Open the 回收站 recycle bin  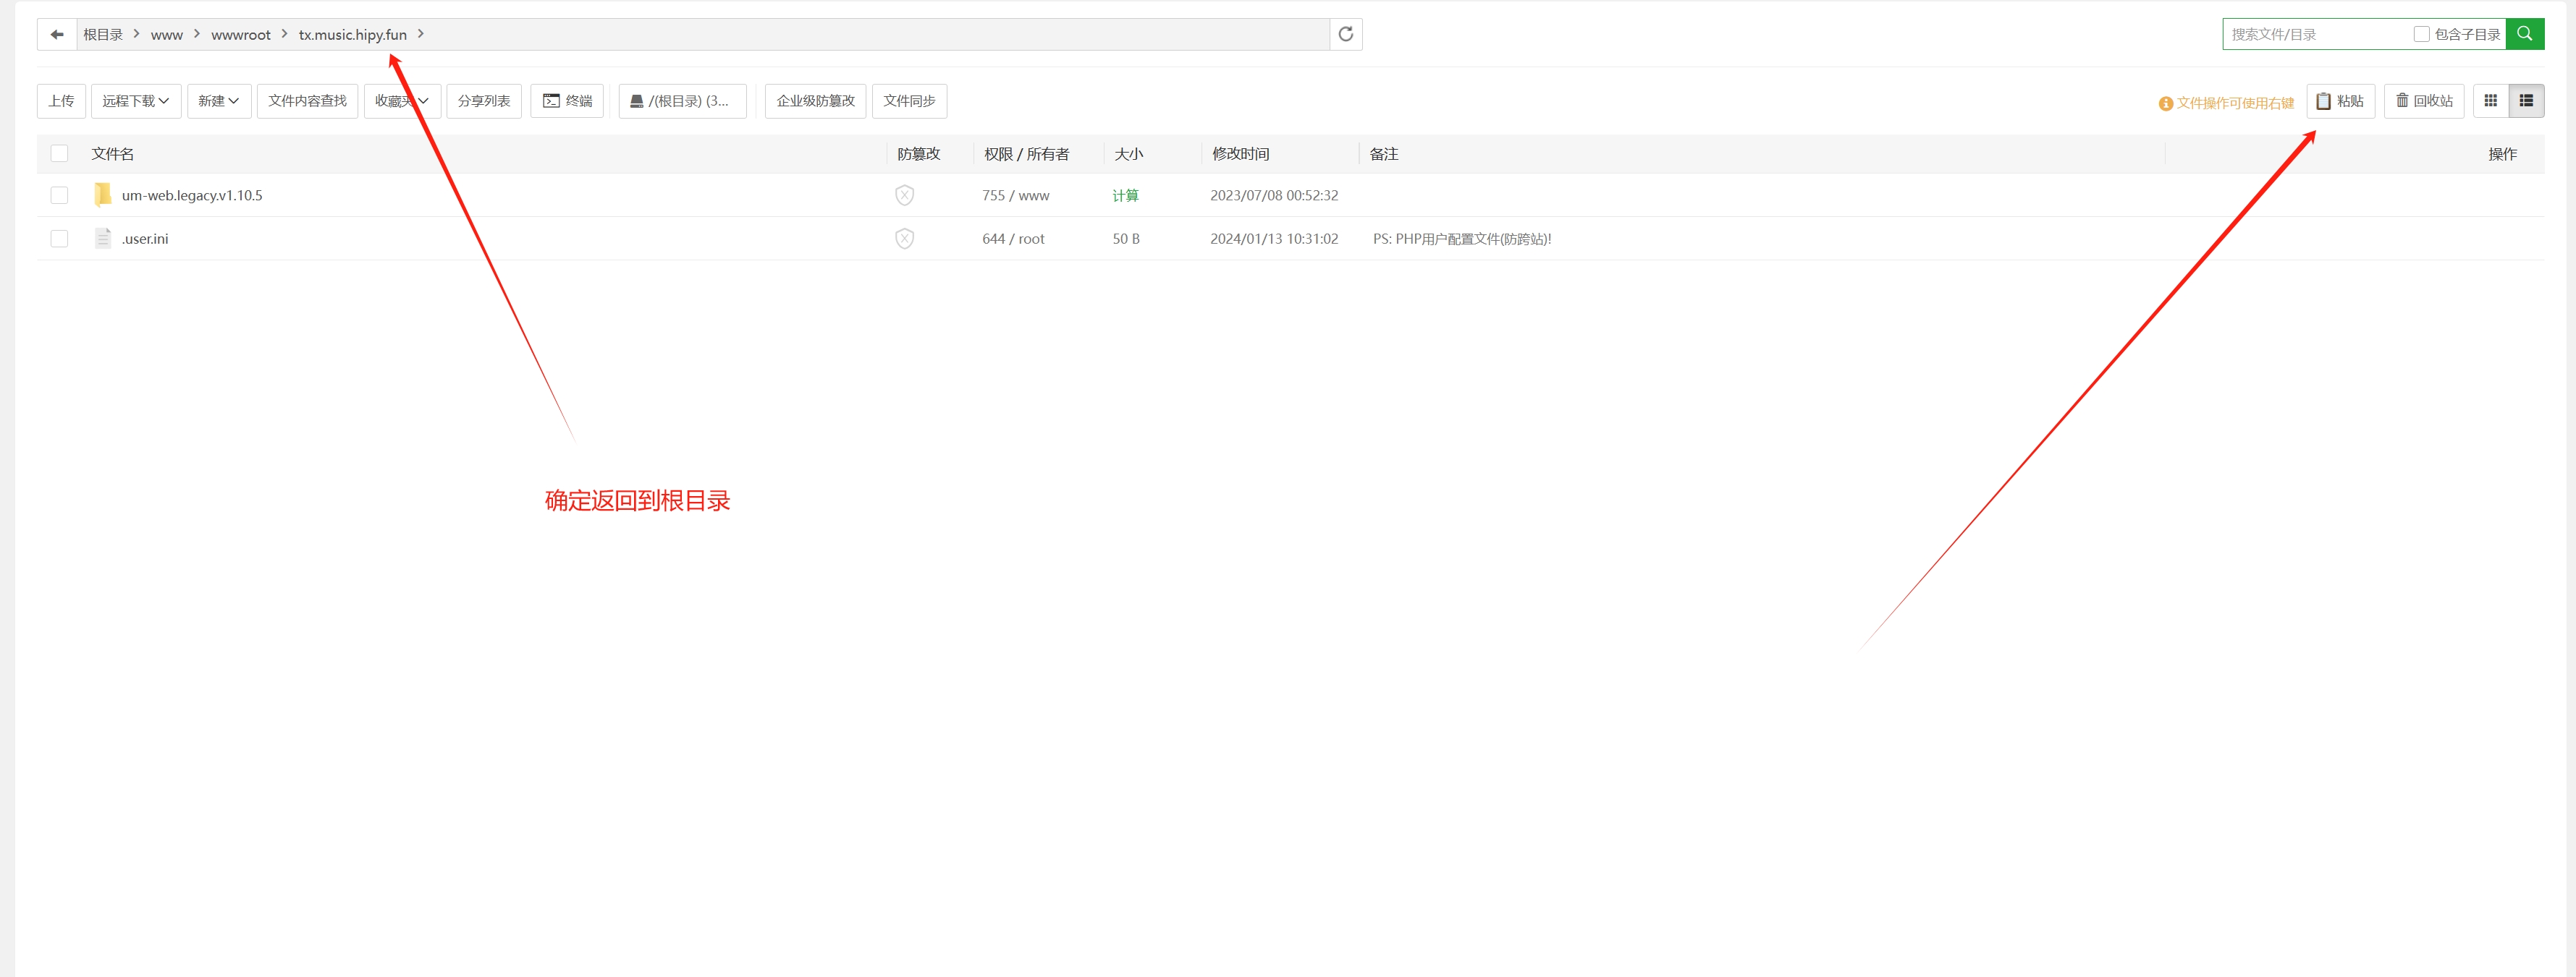[x=2423, y=101]
